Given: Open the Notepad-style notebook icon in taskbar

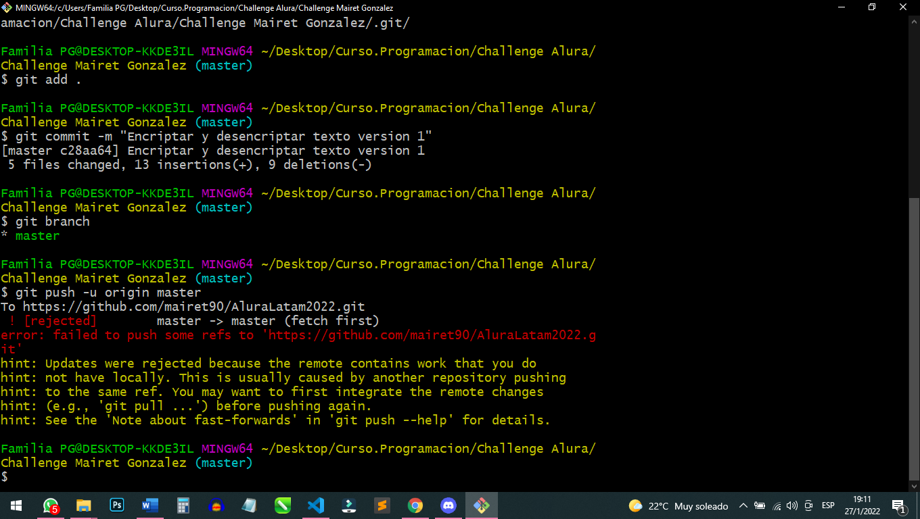Looking at the screenshot, I should [249, 505].
